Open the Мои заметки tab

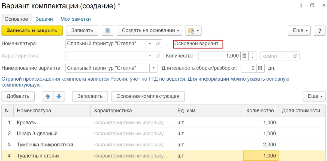coord(75,19)
